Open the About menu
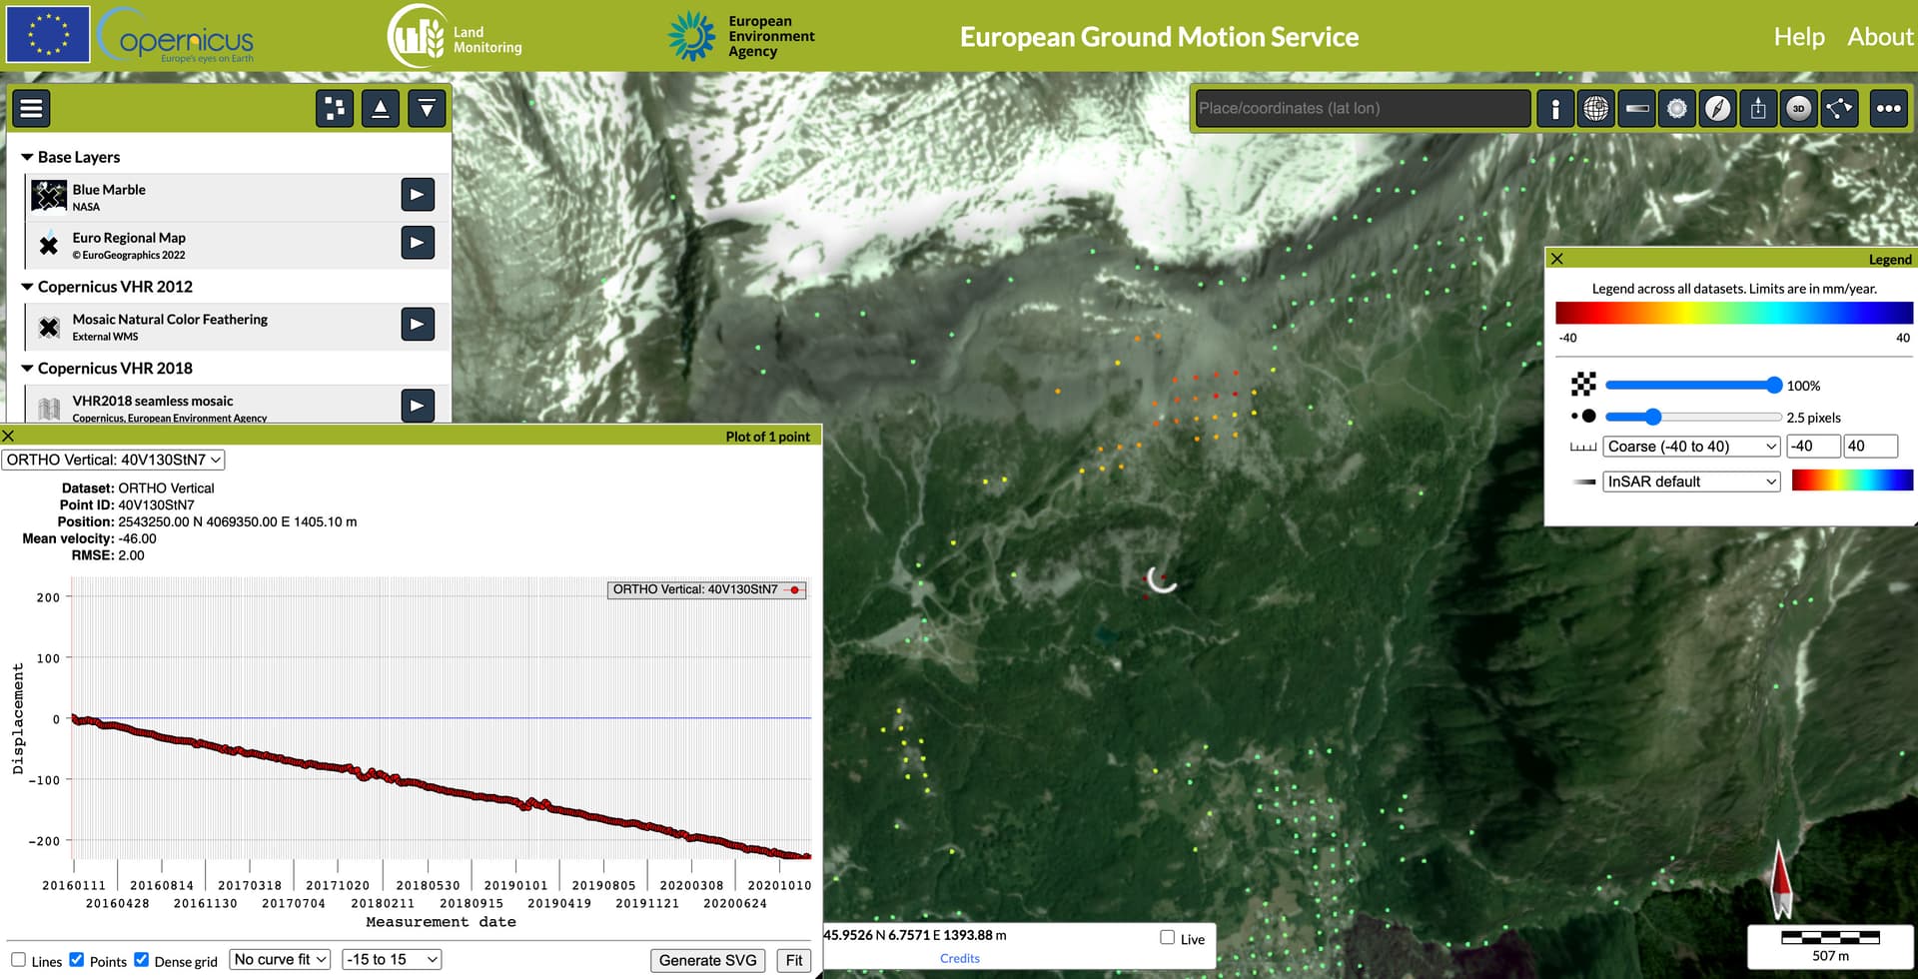 pyautogui.click(x=1879, y=37)
